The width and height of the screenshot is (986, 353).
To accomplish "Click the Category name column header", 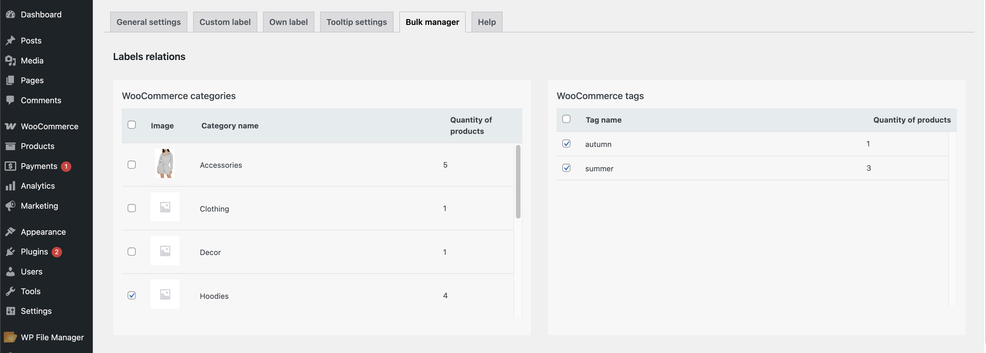I will 230,125.
